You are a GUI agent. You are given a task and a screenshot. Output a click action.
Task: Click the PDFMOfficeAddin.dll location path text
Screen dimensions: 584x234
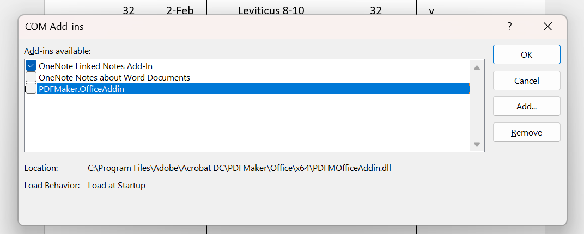[240, 168]
